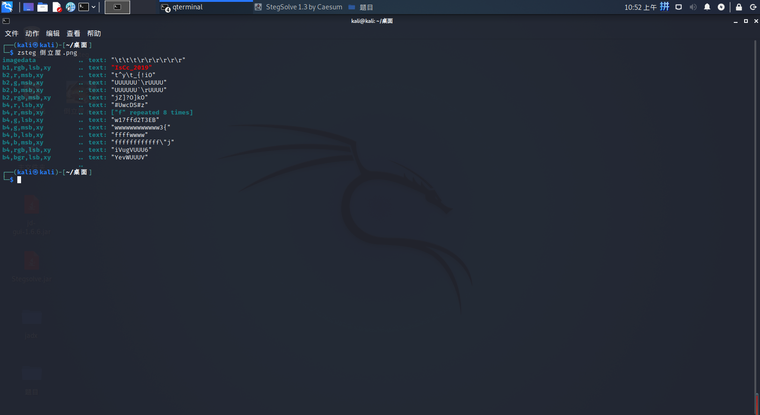Close the qterminal window
Screen dimensions: 760x415
tap(756, 21)
